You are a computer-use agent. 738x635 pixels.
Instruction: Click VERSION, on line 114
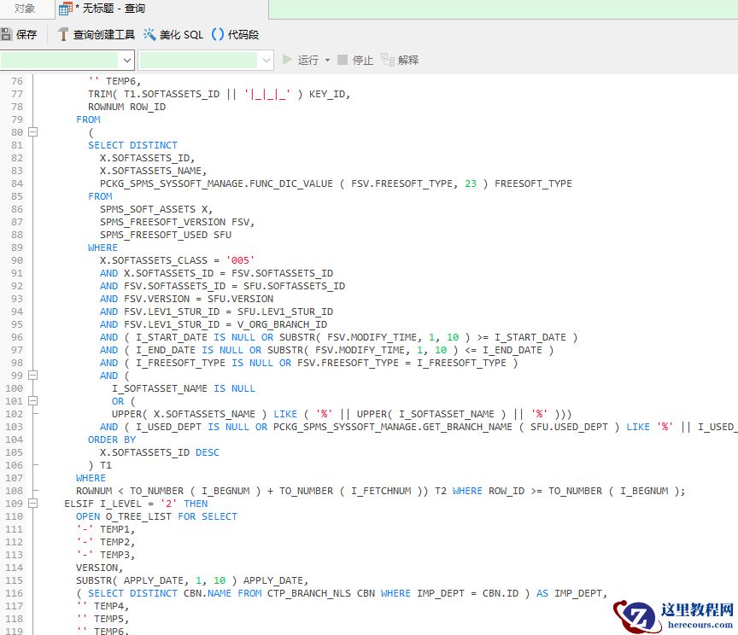point(99,568)
